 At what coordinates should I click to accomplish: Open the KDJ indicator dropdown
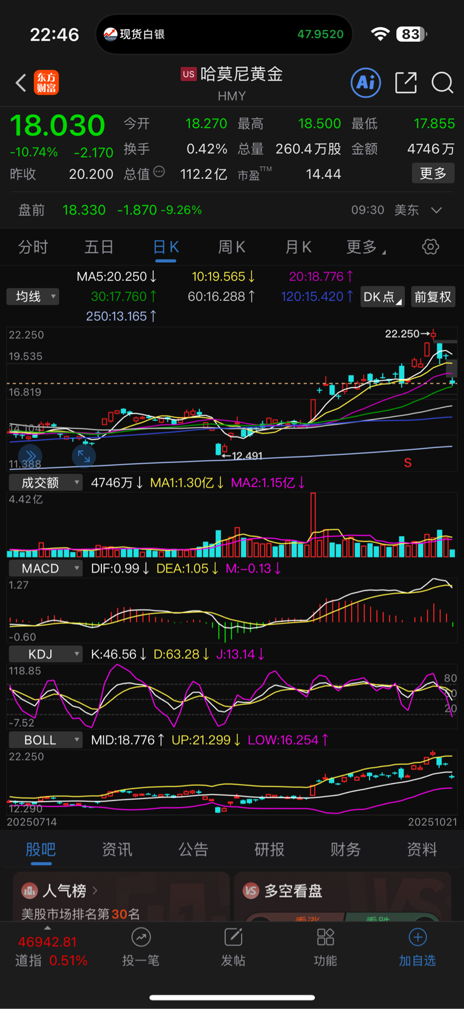(x=45, y=654)
